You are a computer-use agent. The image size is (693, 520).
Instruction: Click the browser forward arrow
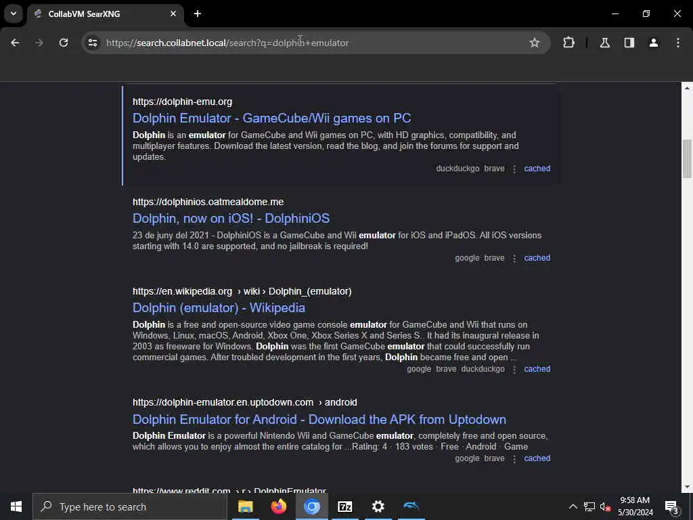click(x=39, y=43)
